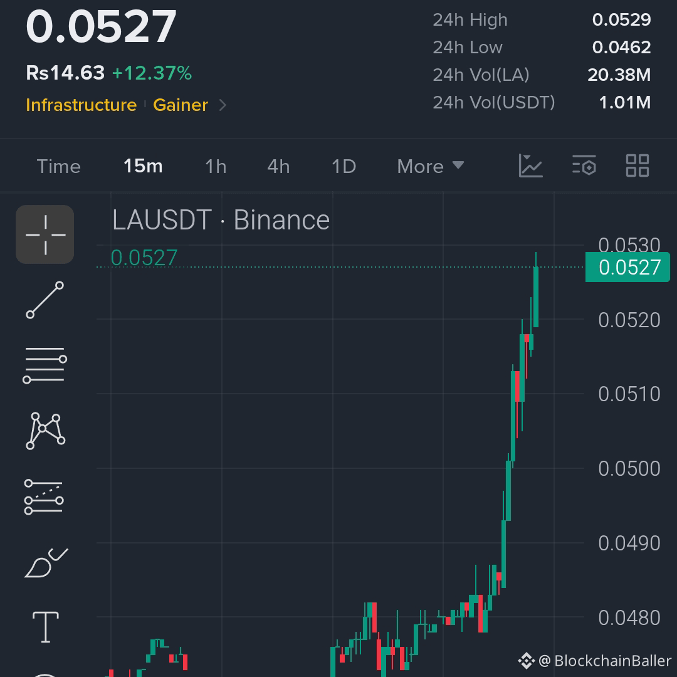Open the Infrastructure category tag
This screenshot has width=677, height=677.
coord(81,105)
